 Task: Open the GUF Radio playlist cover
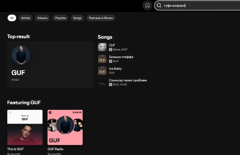[65, 127]
